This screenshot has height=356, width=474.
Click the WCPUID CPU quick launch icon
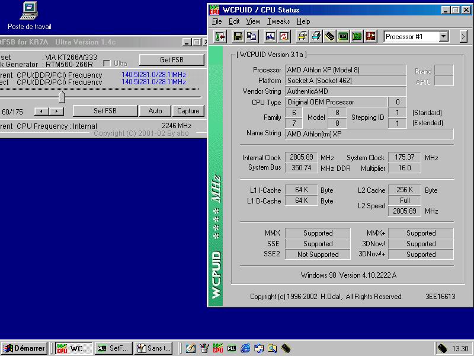point(218,348)
